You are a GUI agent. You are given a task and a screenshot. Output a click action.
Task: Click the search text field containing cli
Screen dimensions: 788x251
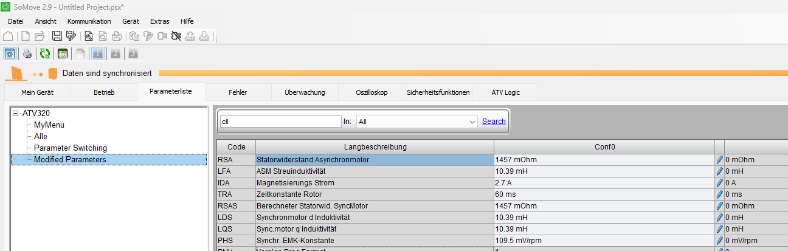280,122
